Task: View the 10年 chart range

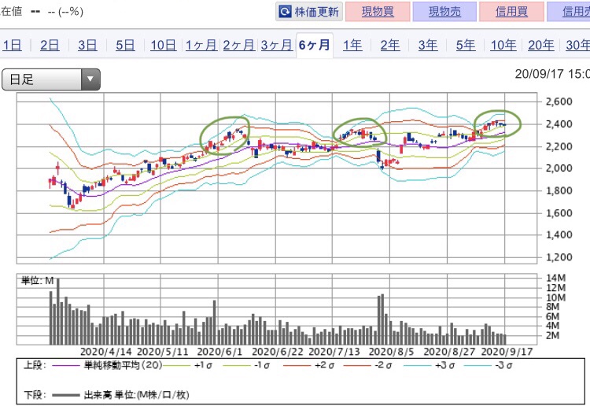Action: [503, 45]
